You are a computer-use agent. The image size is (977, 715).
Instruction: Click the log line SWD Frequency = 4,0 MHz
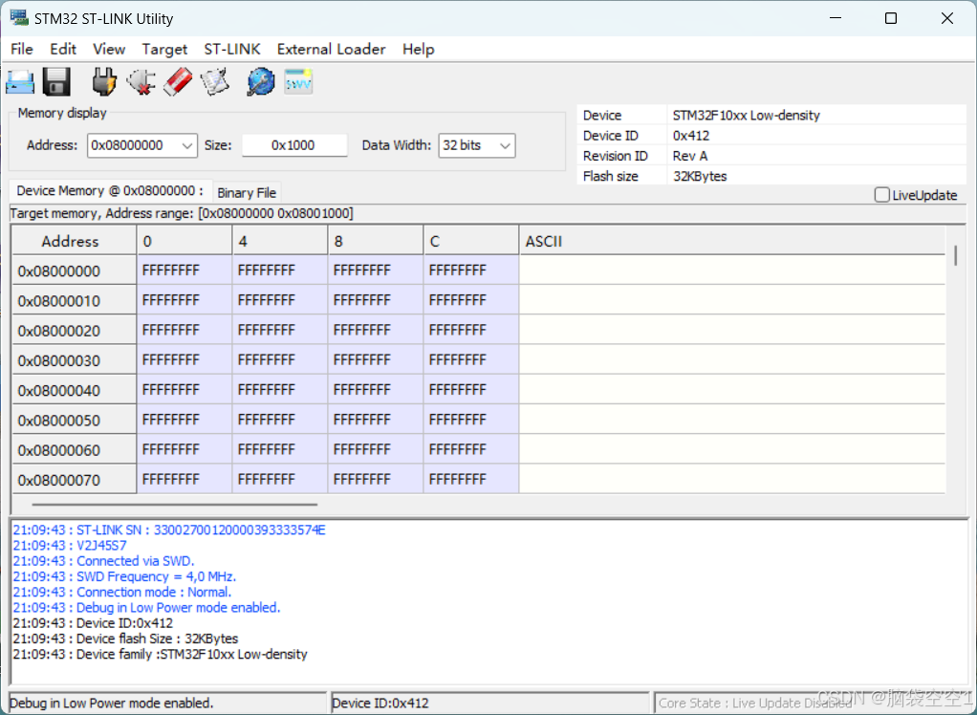[x=124, y=576]
